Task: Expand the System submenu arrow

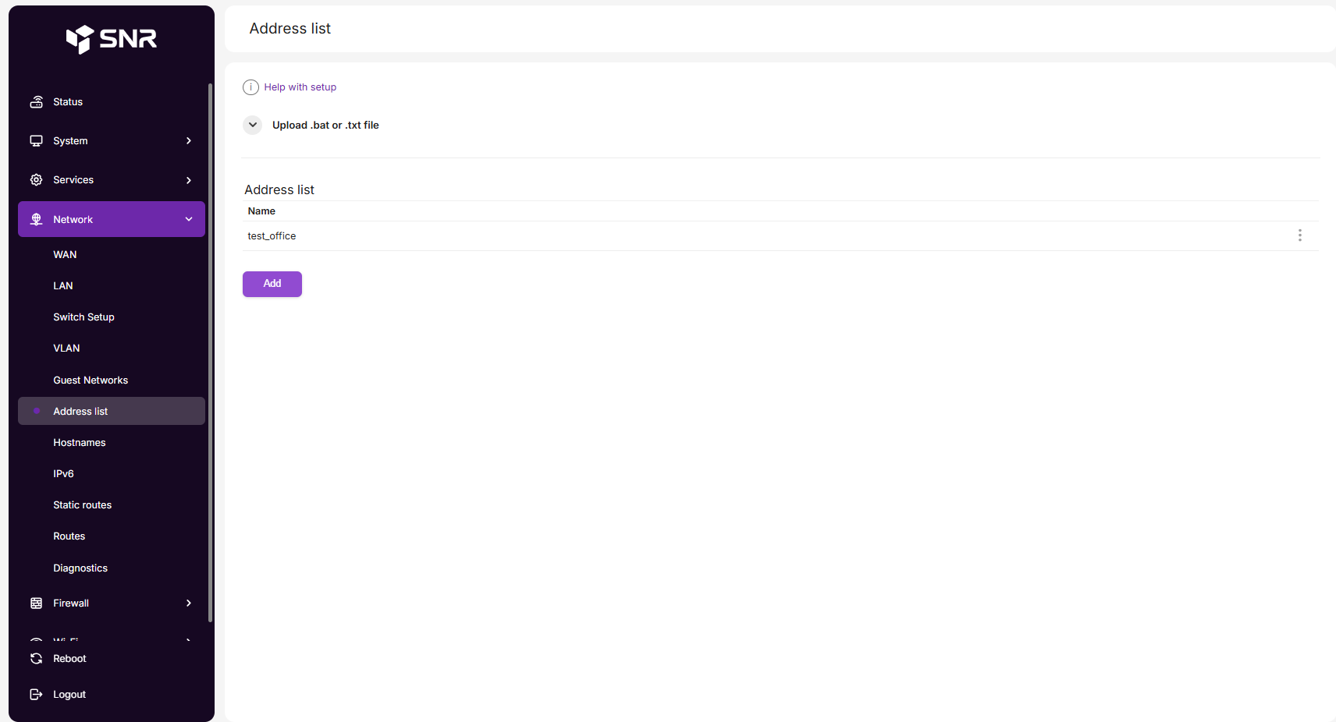Action: [189, 141]
